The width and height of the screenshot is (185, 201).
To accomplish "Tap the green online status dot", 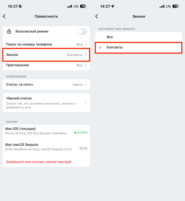I will coord(75,132).
